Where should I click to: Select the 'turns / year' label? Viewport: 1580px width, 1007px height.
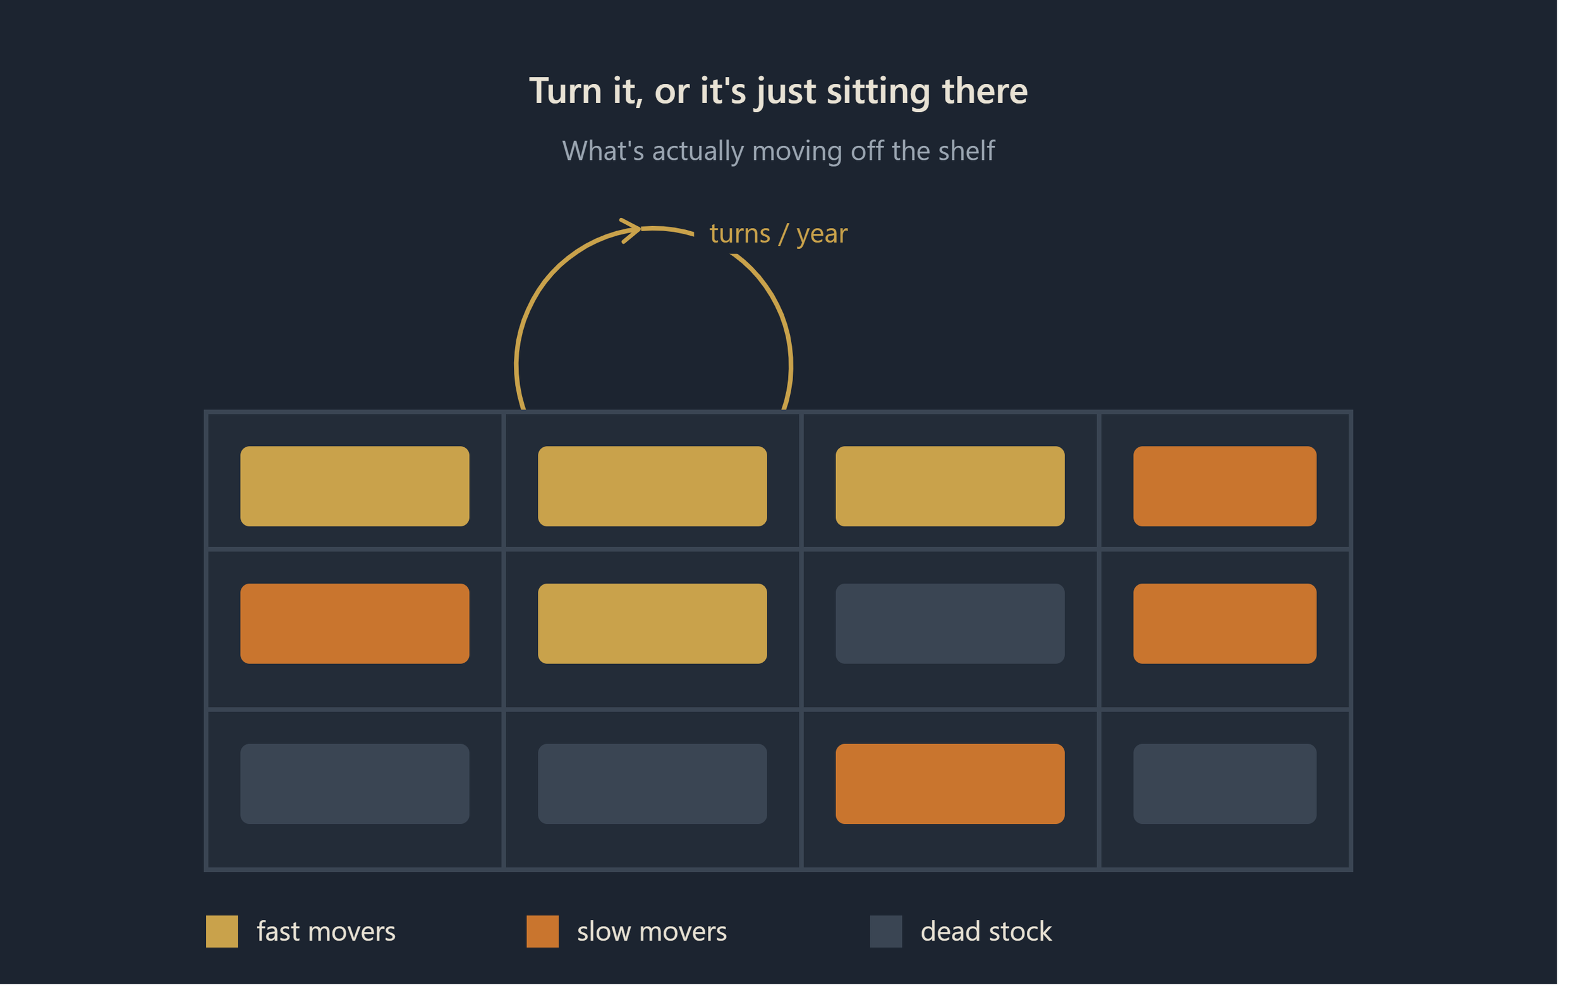[778, 234]
